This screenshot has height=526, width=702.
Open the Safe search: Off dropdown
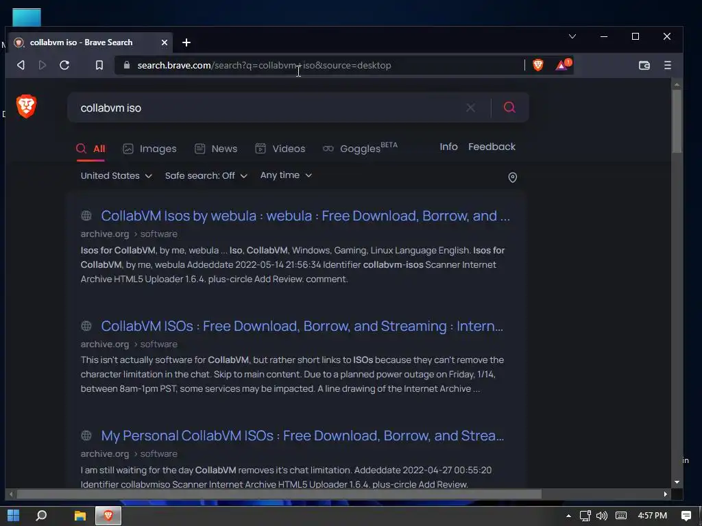tap(206, 176)
